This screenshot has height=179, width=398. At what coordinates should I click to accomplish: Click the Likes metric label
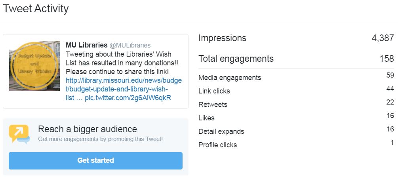[x=206, y=118]
